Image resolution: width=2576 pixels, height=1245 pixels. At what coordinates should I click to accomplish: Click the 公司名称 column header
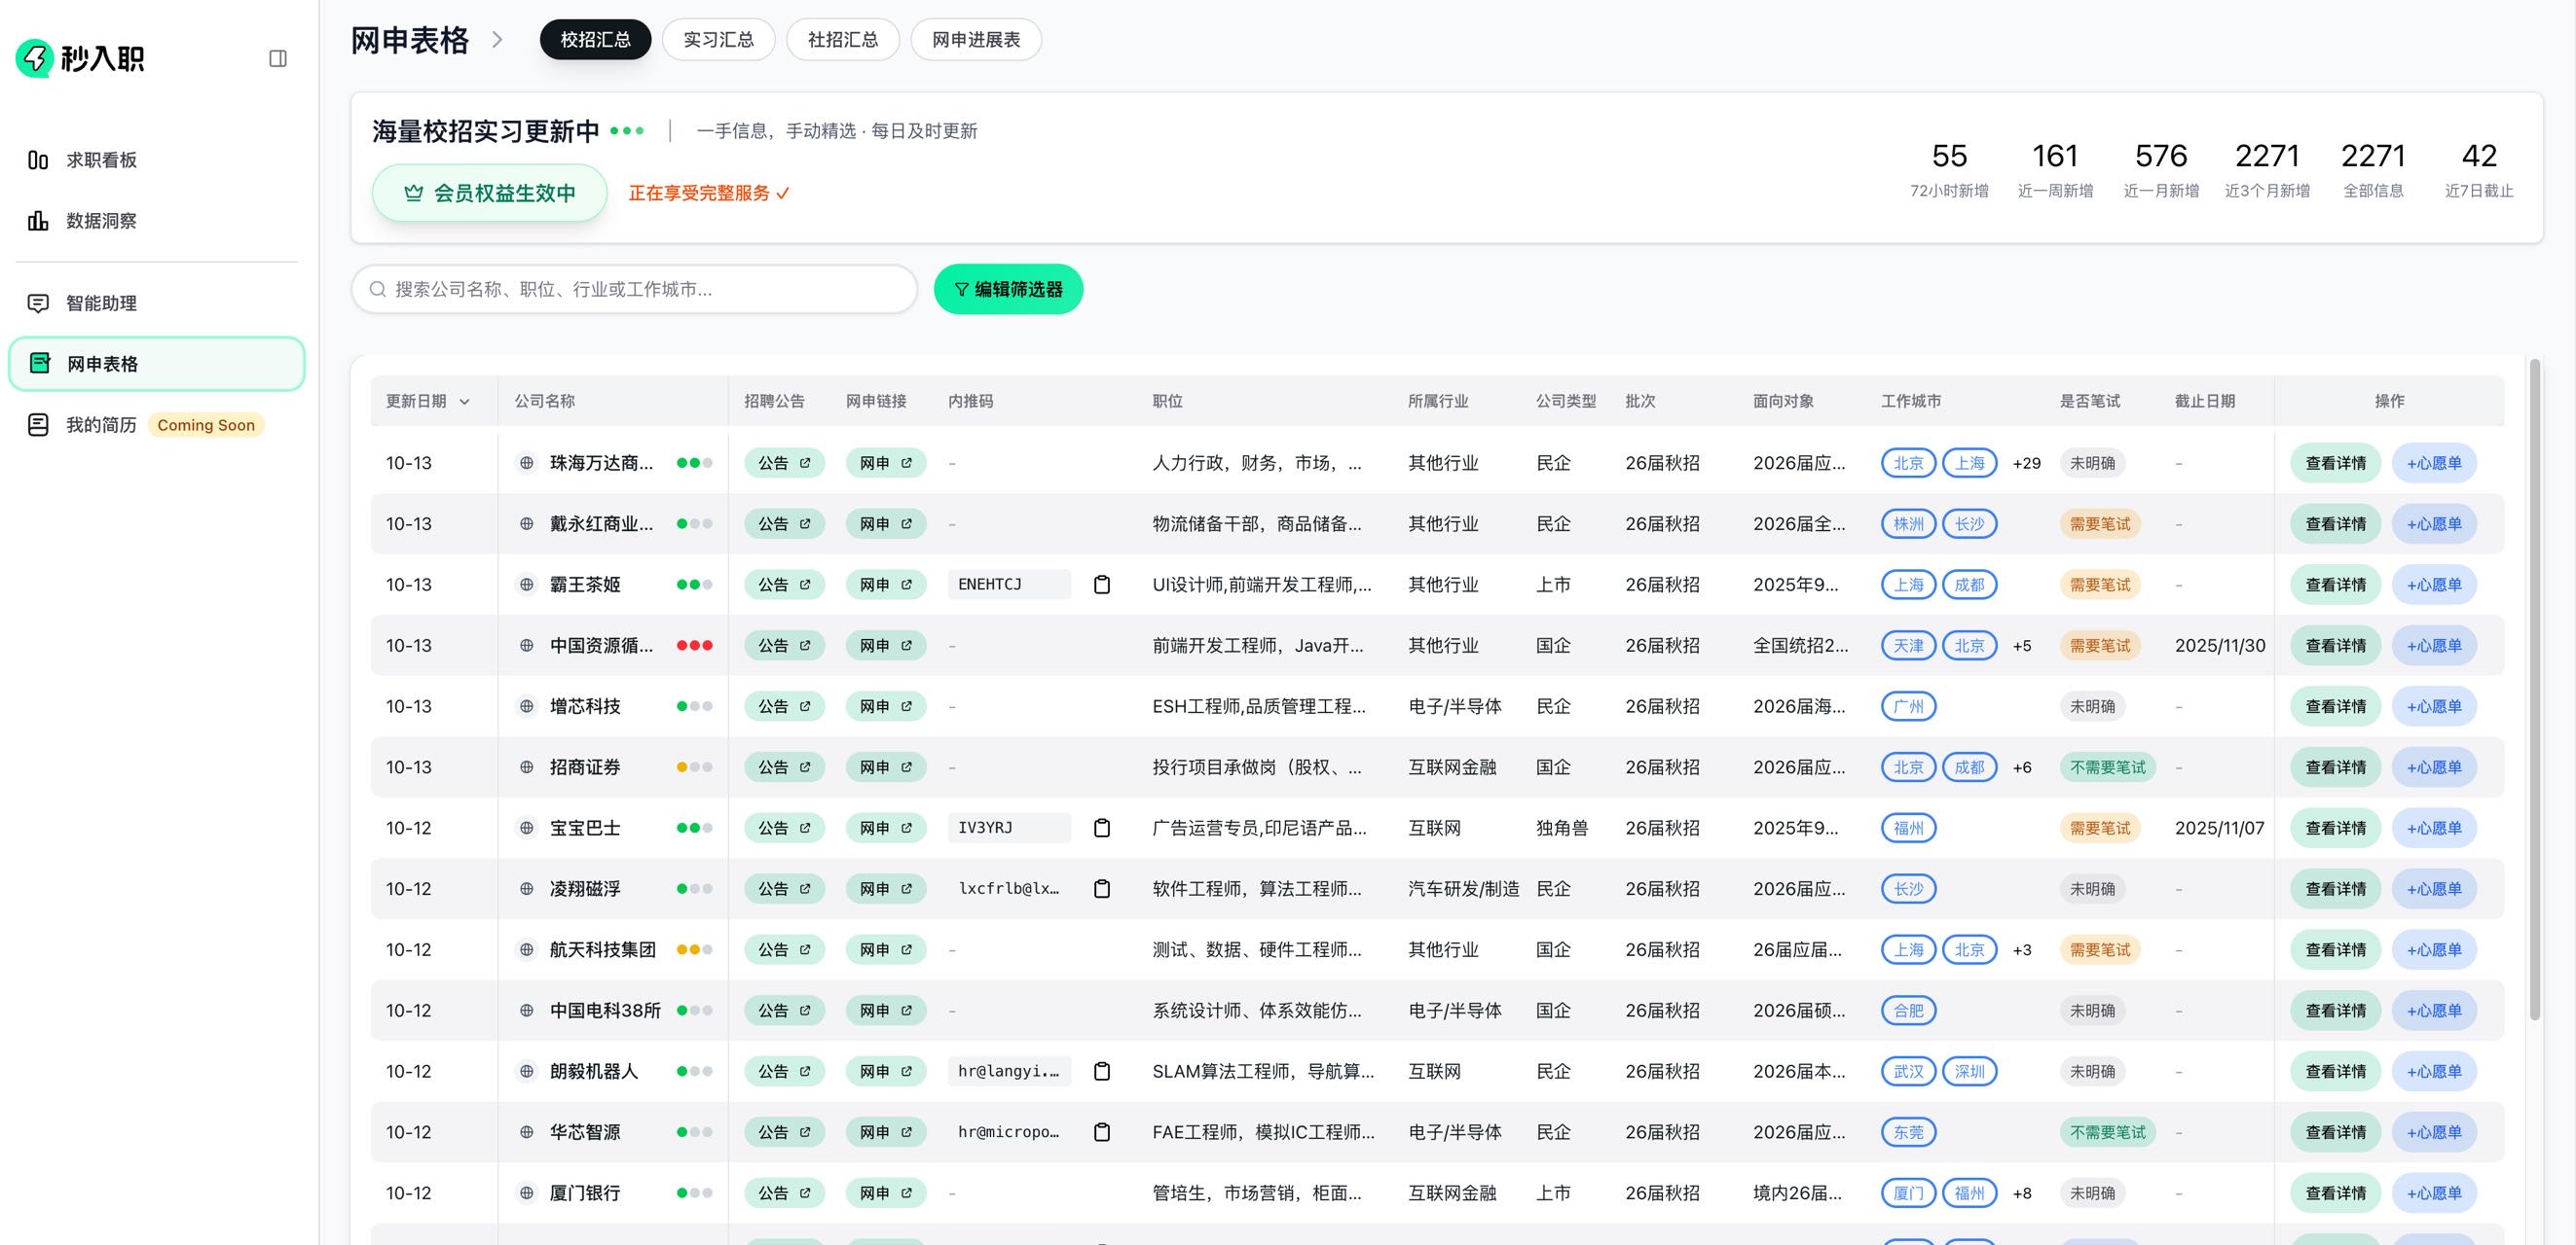[545, 402]
